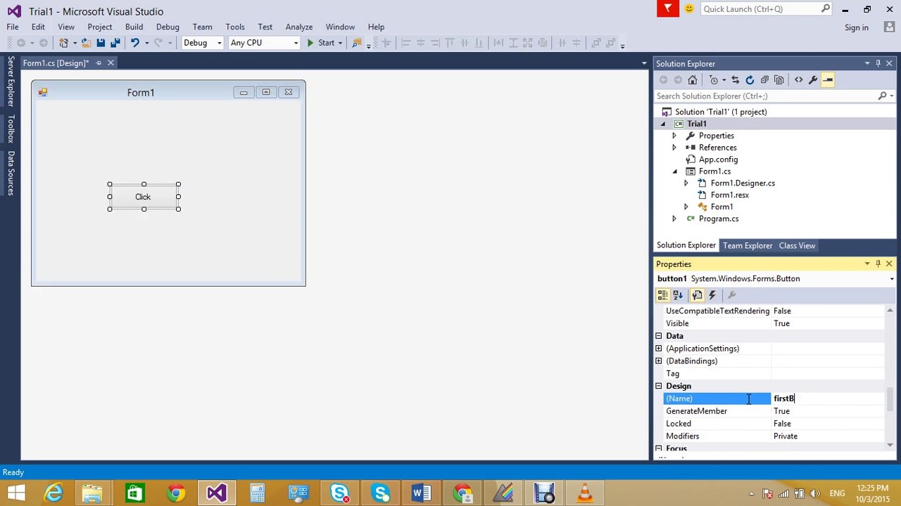Click the Save All toolbar icon

pos(115,43)
